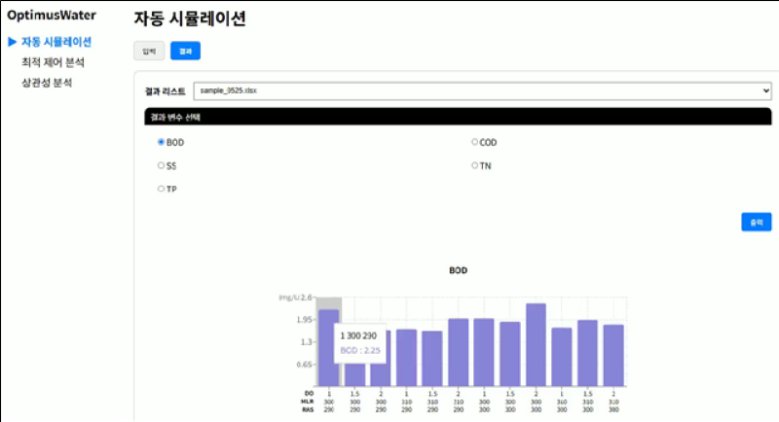Click the dropdown arrow of sample_3525.xlsx
Image resolution: width=779 pixels, height=422 pixels.
click(x=764, y=90)
